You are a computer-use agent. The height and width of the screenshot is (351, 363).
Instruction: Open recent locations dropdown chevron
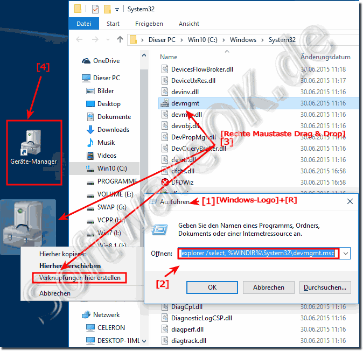pyautogui.click(x=108, y=40)
